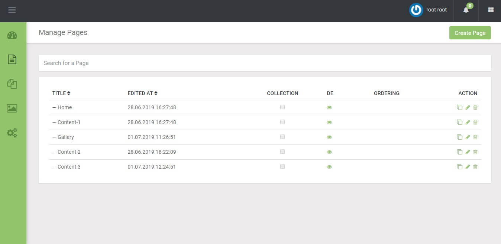Edit the Content-2 page with pencil icon
This screenshot has height=244, width=501.
click(x=468, y=152)
